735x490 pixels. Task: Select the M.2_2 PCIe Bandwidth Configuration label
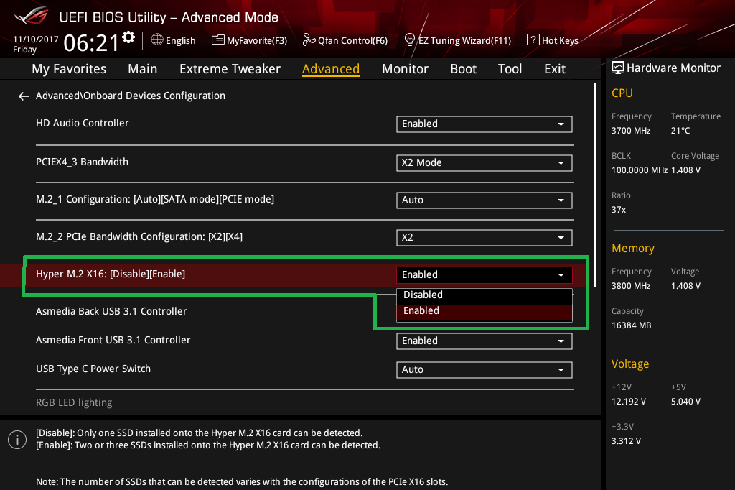pos(139,236)
